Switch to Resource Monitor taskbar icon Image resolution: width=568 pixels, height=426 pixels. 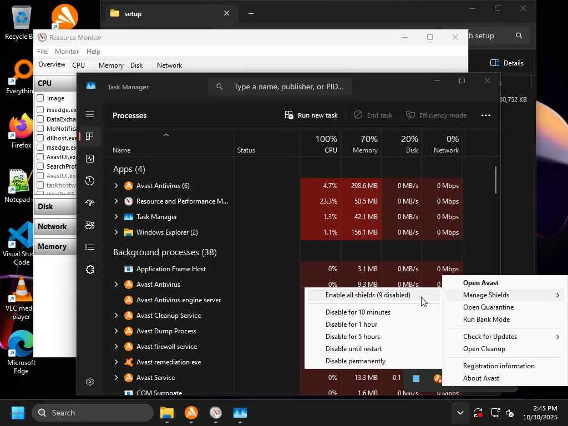(x=216, y=413)
